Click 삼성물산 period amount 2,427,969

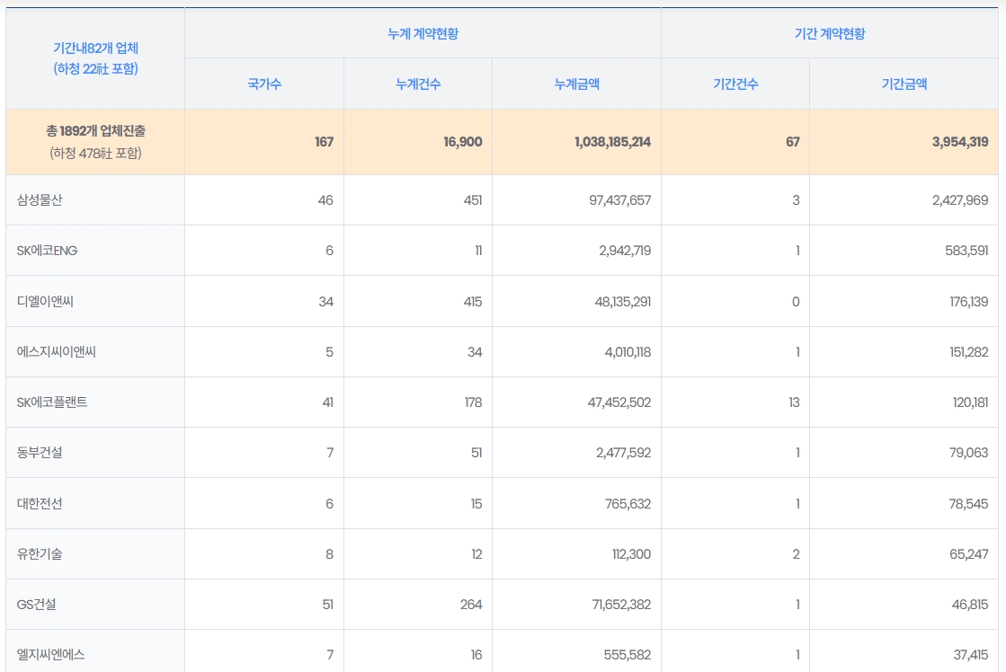click(x=960, y=200)
